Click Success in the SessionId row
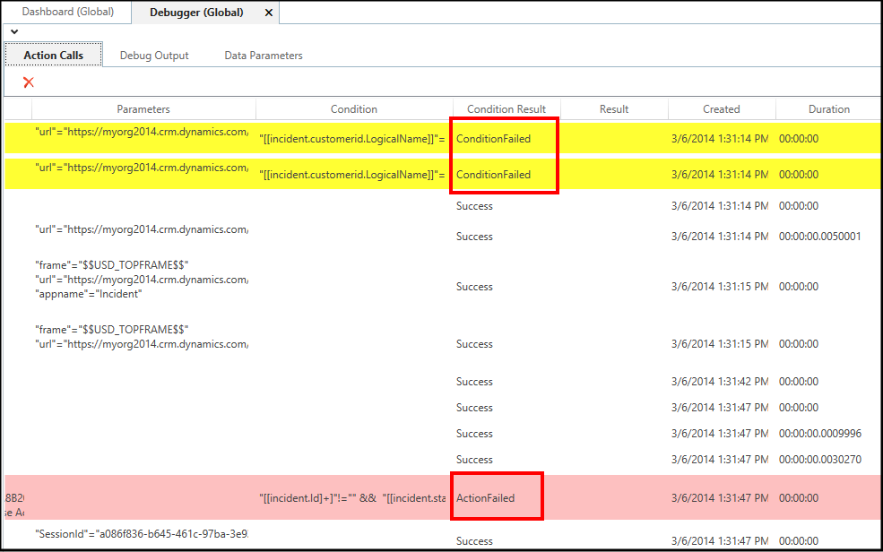This screenshot has width=883, height=552. [x=474, y=541]
